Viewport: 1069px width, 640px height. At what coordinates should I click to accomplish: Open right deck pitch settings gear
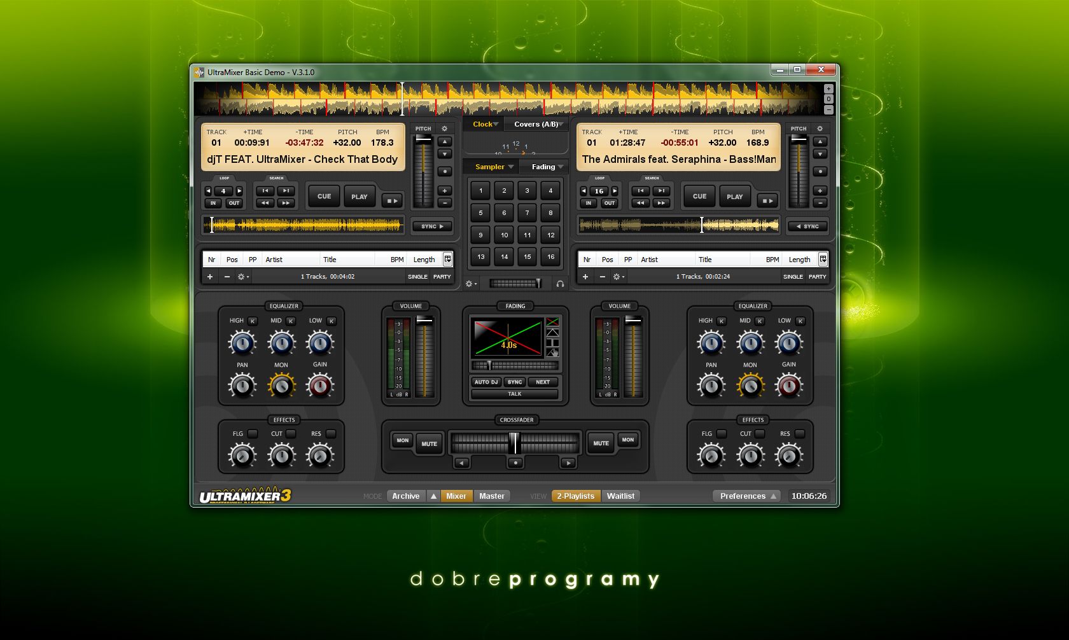(x=820, y=129)
